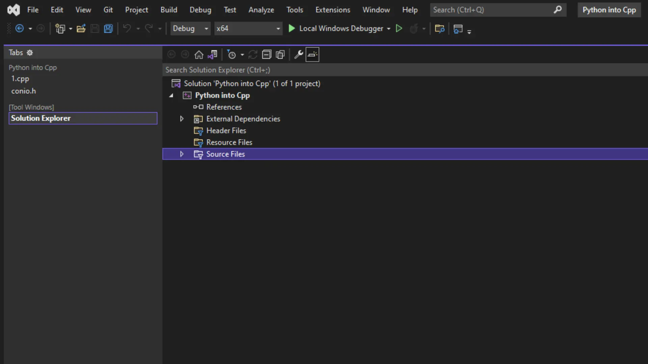The height and width of the screenshot is (364, 648).
Task: Start without debugging using hollow play icon
Action: point(399,29)
